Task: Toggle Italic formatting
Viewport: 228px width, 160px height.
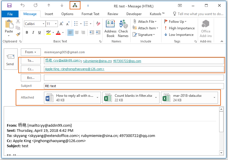Action: (x=33, y=32)
